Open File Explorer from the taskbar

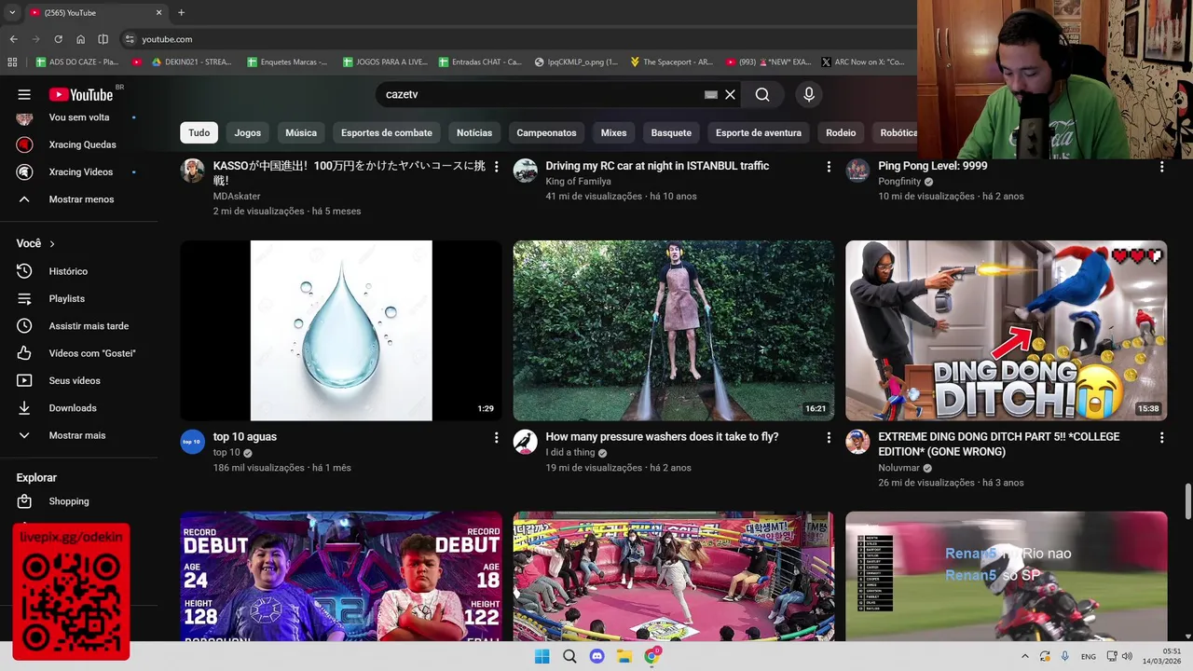[624, 656]
